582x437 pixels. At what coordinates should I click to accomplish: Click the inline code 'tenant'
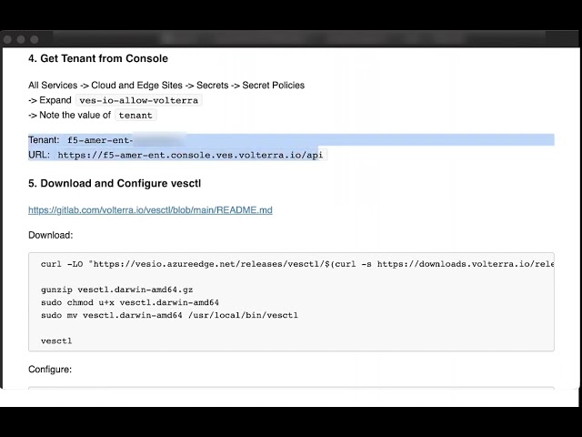(x=135, y=116)
